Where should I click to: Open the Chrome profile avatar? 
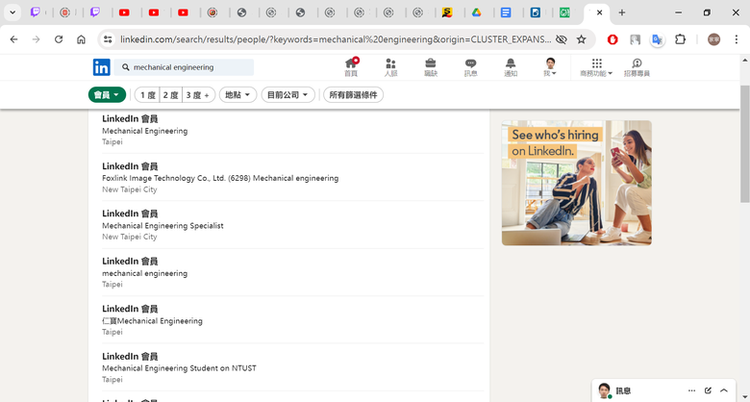tap(713, 39)
